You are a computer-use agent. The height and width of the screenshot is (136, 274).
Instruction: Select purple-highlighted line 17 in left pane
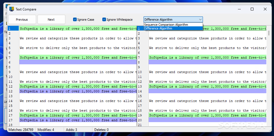[x=78, y=120]
